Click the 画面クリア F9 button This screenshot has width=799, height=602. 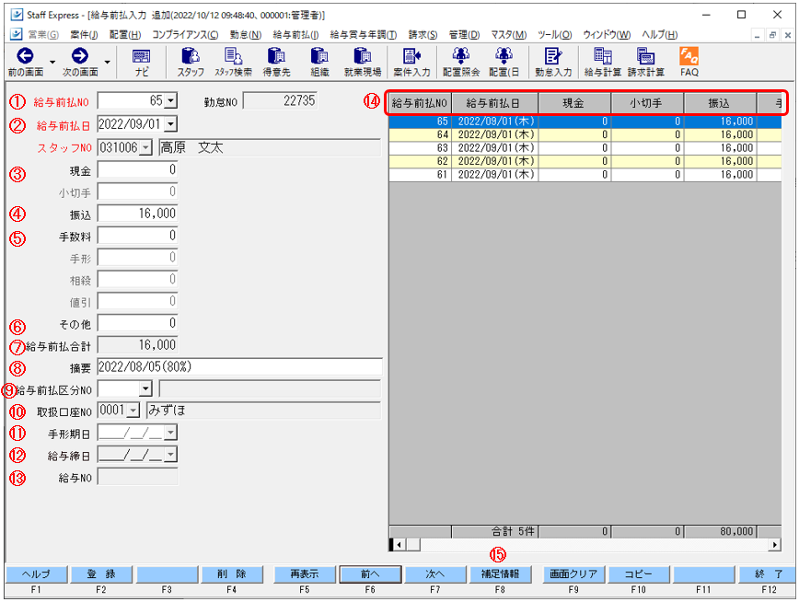point(573,574)
